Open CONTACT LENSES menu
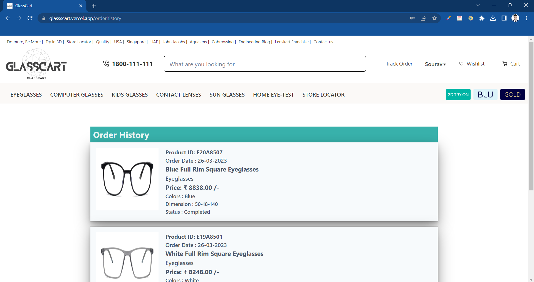 (179, 95)
